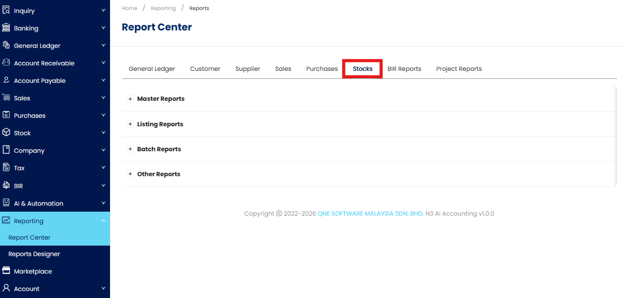Expand Master Reports plus icon

[130, 99]
